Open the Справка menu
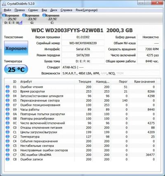The width and height of the screenshot is (165, 176). 66,10
